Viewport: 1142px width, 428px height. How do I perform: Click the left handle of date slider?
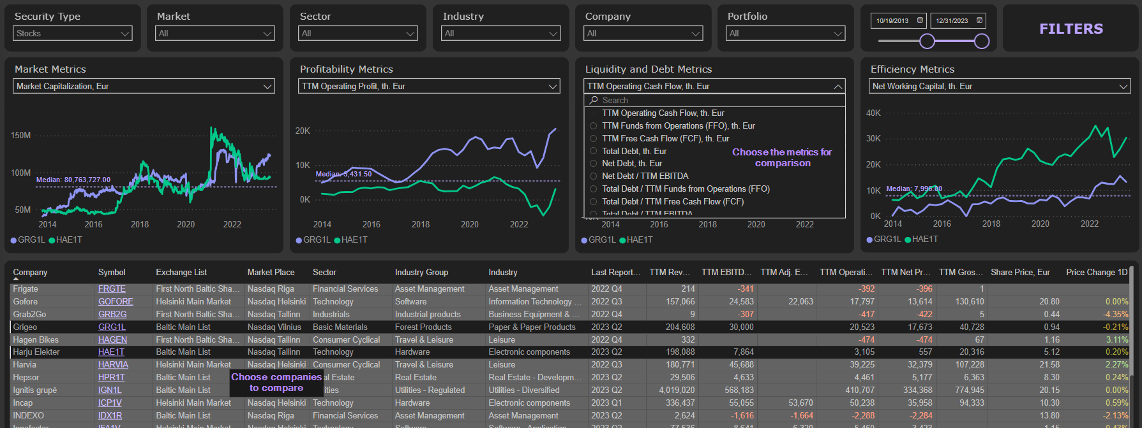(927, 41)
